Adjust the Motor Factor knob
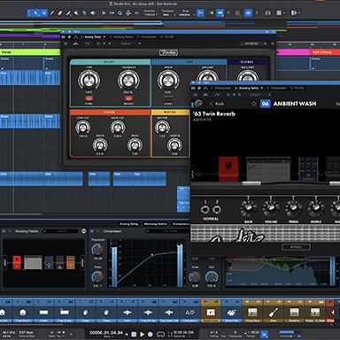The width and height of the screenshot is (340, 340). [x=162, y=127]
